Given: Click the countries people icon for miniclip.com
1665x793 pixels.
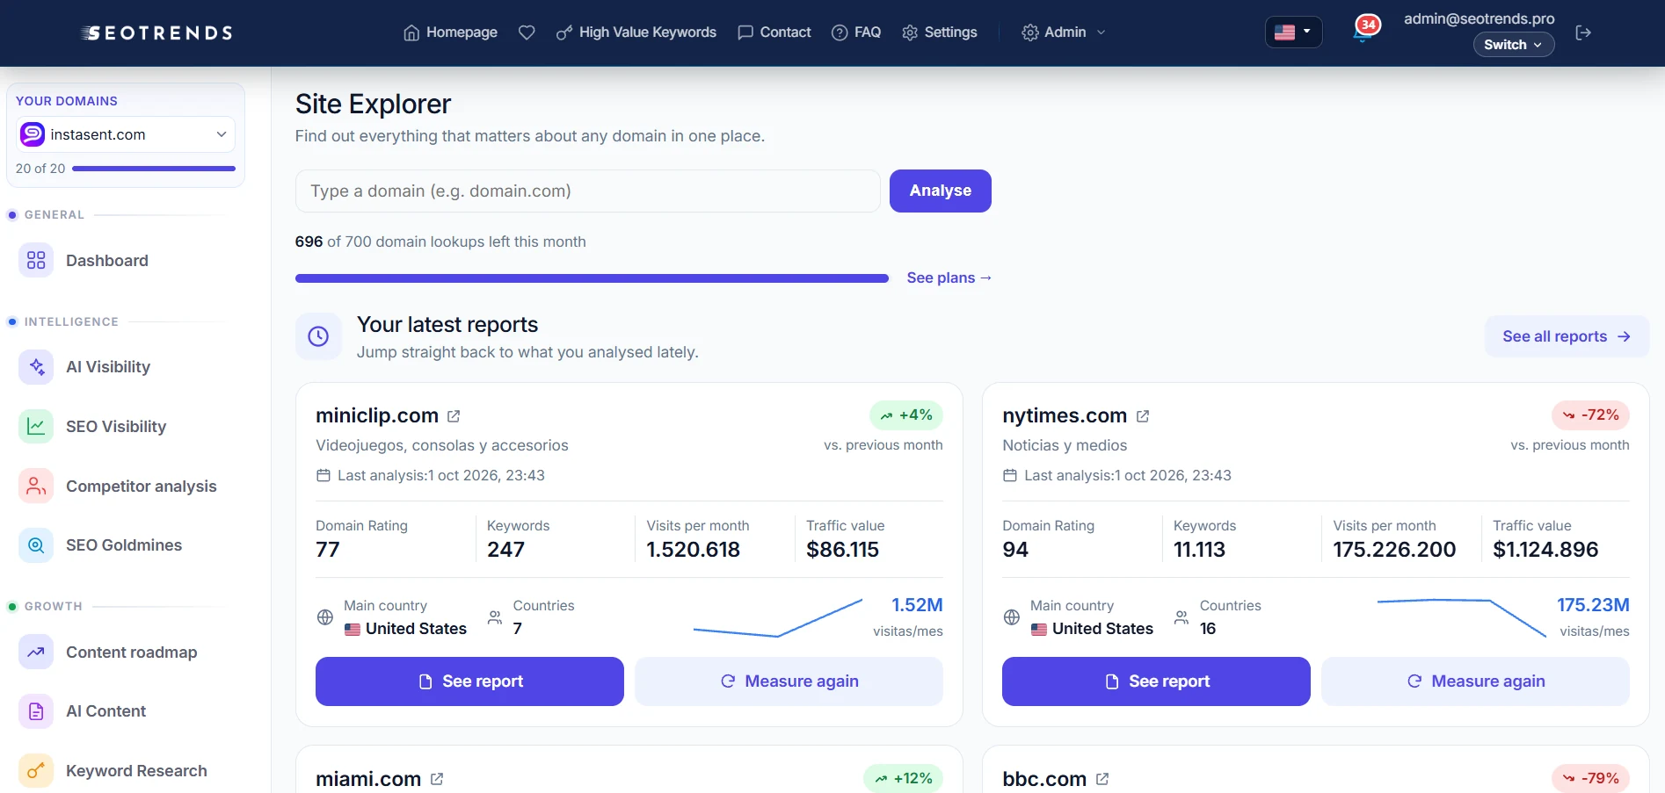Looking at the screenshot, I should (495, 617).
